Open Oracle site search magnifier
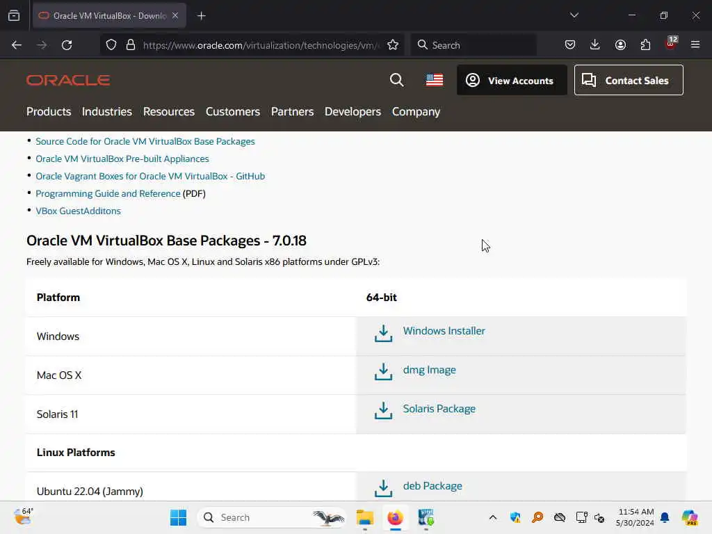712x534 pixels. point(397,81)
